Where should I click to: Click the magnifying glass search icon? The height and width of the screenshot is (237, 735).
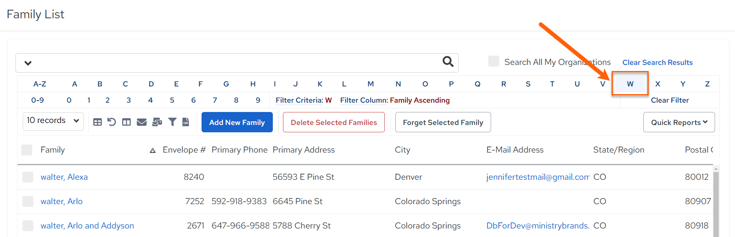[448, 62]
